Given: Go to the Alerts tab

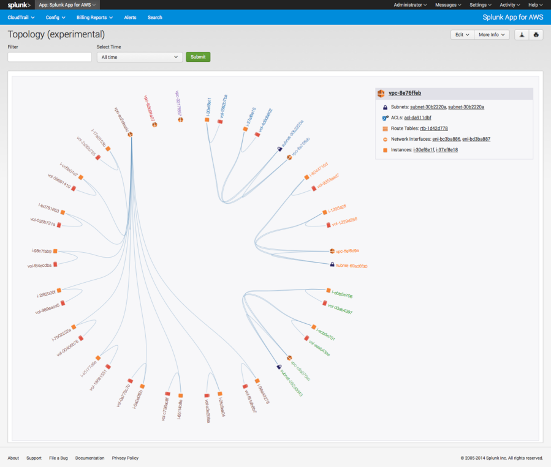Looking at the screenshot, I should (x=130, y=18).
